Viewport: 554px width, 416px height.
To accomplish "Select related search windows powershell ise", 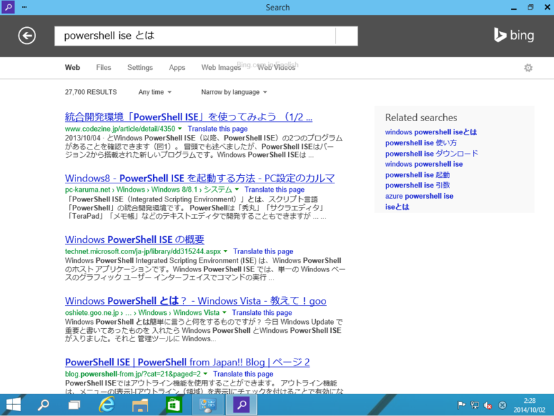I will pos(424,164).
